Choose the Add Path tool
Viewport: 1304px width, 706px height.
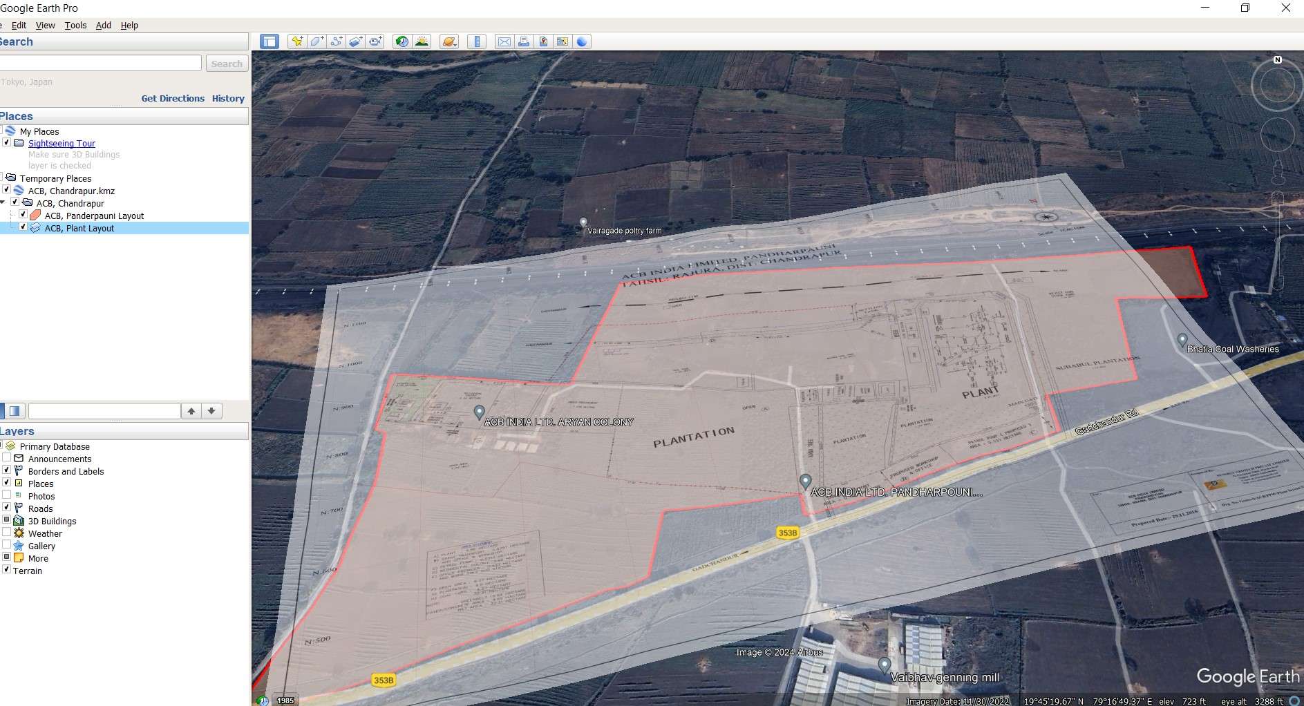click(337, 41)
